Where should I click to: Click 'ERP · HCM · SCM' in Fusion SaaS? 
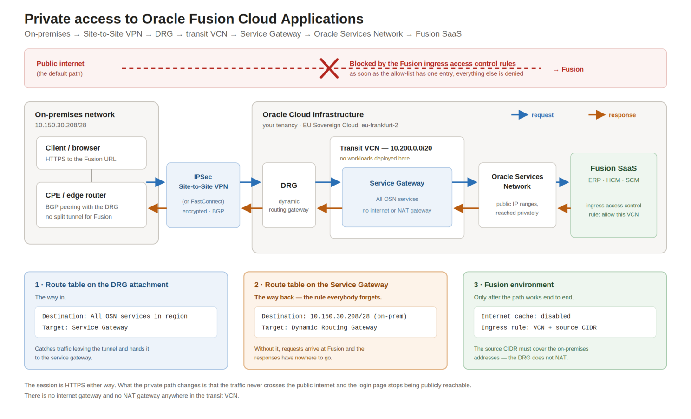[613, 180]
